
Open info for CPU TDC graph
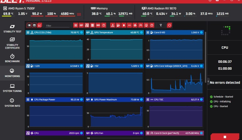pyautogui.click(x=201, y=100)
